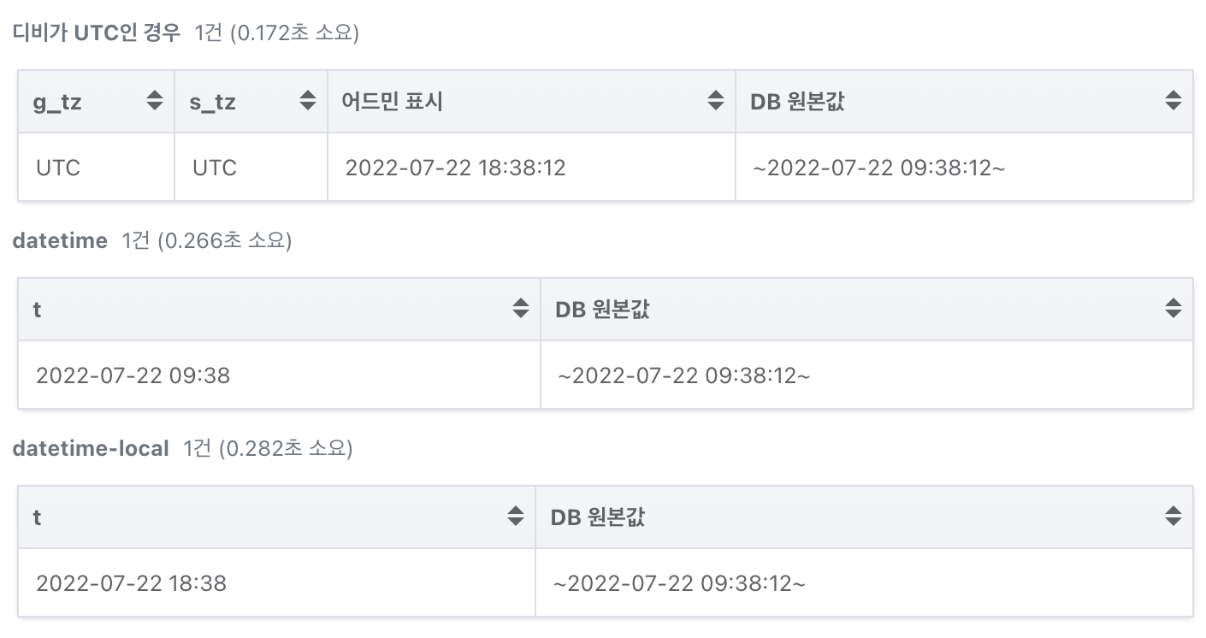Click the 디비가 UTC인 경우 title

(x=97, y=33)
